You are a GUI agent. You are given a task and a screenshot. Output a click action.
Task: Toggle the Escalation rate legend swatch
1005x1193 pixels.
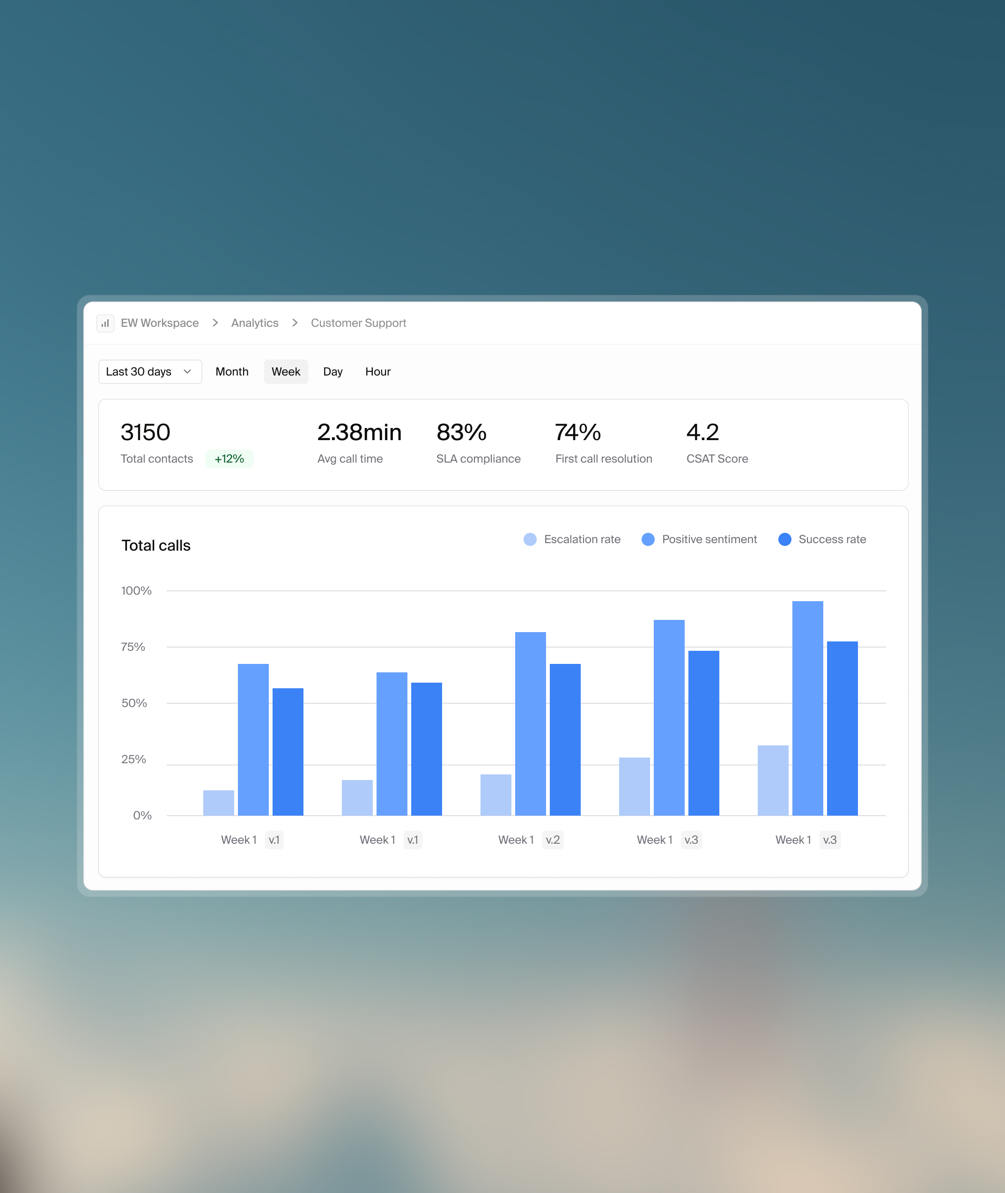530,539
